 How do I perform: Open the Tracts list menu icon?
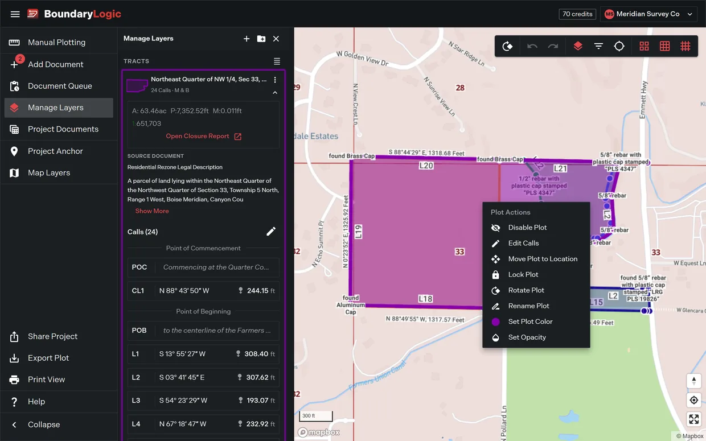tap(277, 61)
